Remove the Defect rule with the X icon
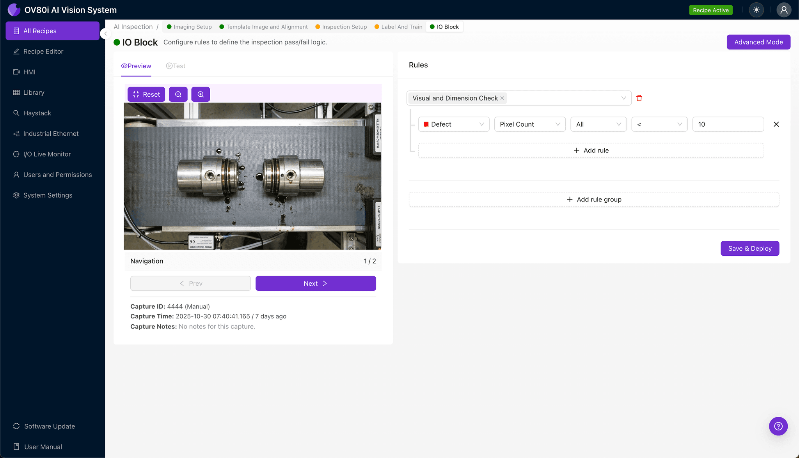Viewport: 799px width, 458px height. coord(776,124)
